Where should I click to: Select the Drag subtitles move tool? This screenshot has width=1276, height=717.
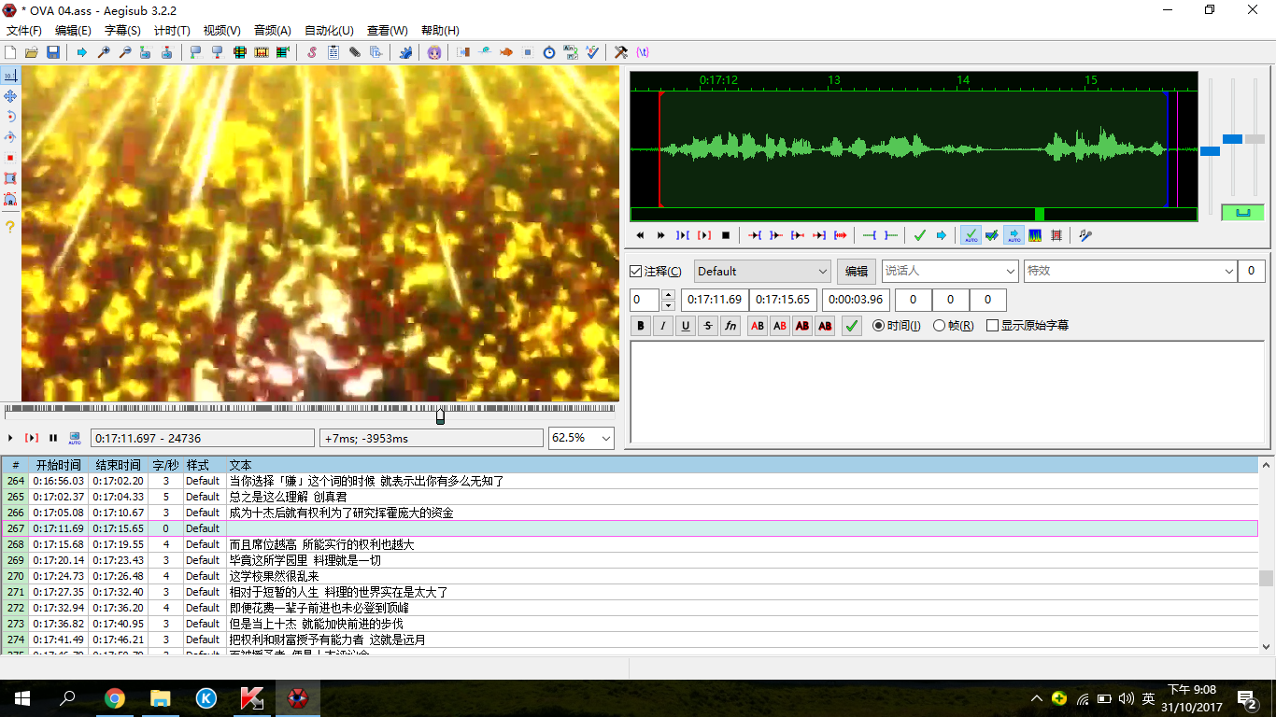(x=10, y=96)
